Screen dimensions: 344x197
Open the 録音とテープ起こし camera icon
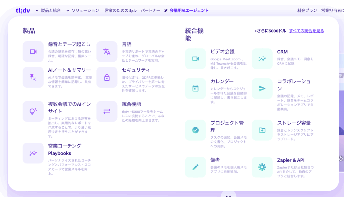tap(33, 52)
